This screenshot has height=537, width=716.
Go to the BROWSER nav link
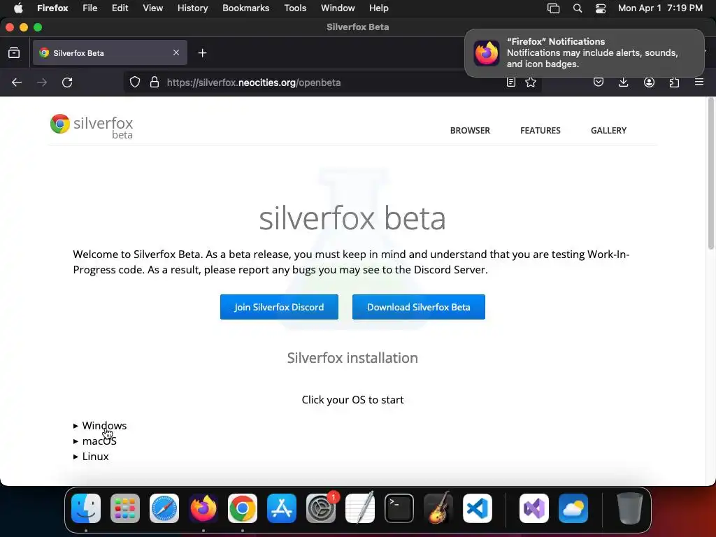coord(470,131)
